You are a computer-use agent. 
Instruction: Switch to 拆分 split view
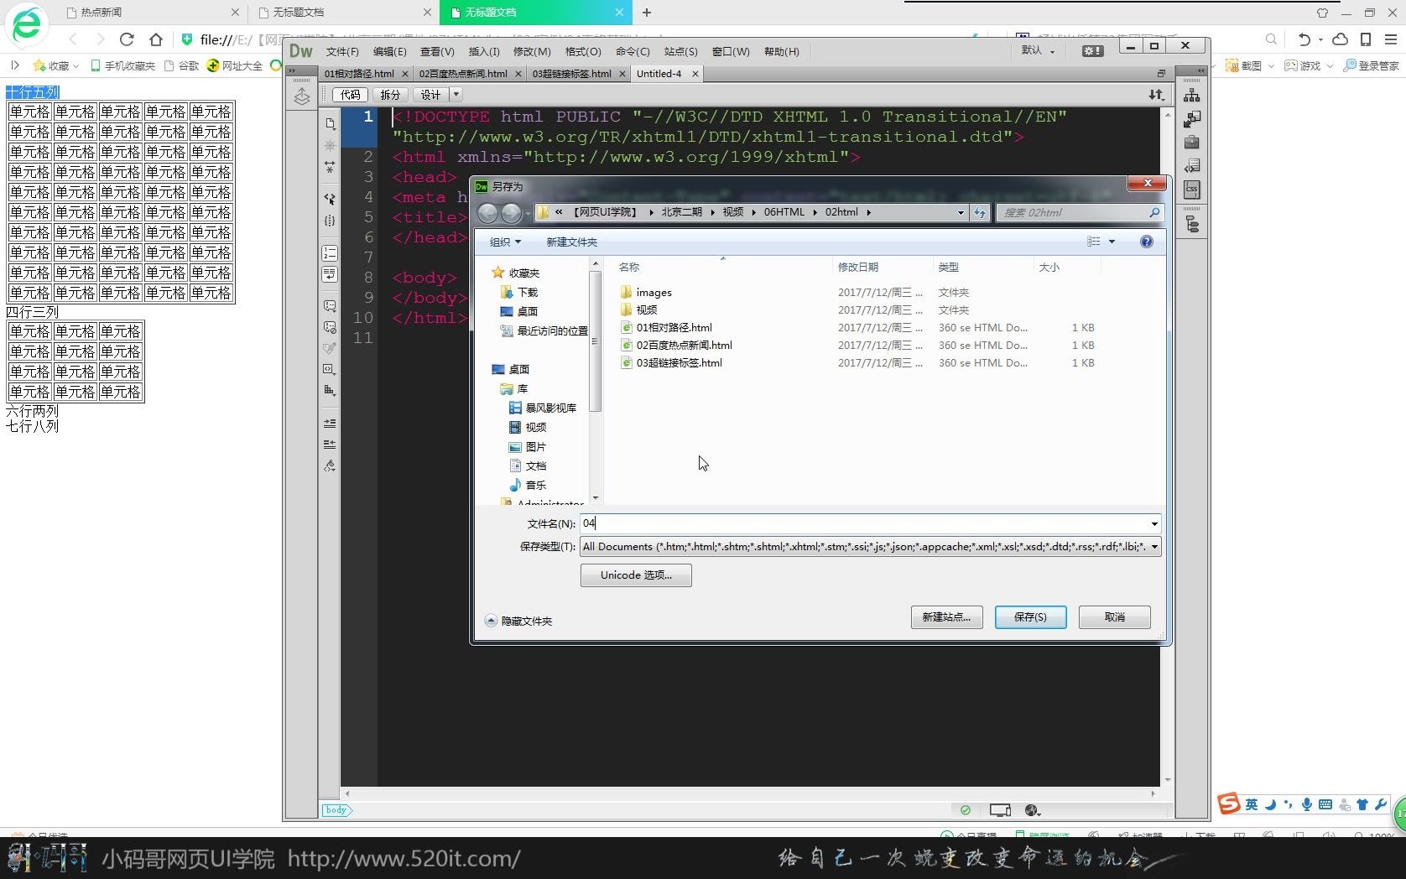coord(390,95)
